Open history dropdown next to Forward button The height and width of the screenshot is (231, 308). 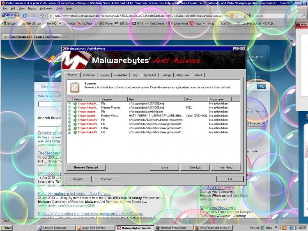18,16
